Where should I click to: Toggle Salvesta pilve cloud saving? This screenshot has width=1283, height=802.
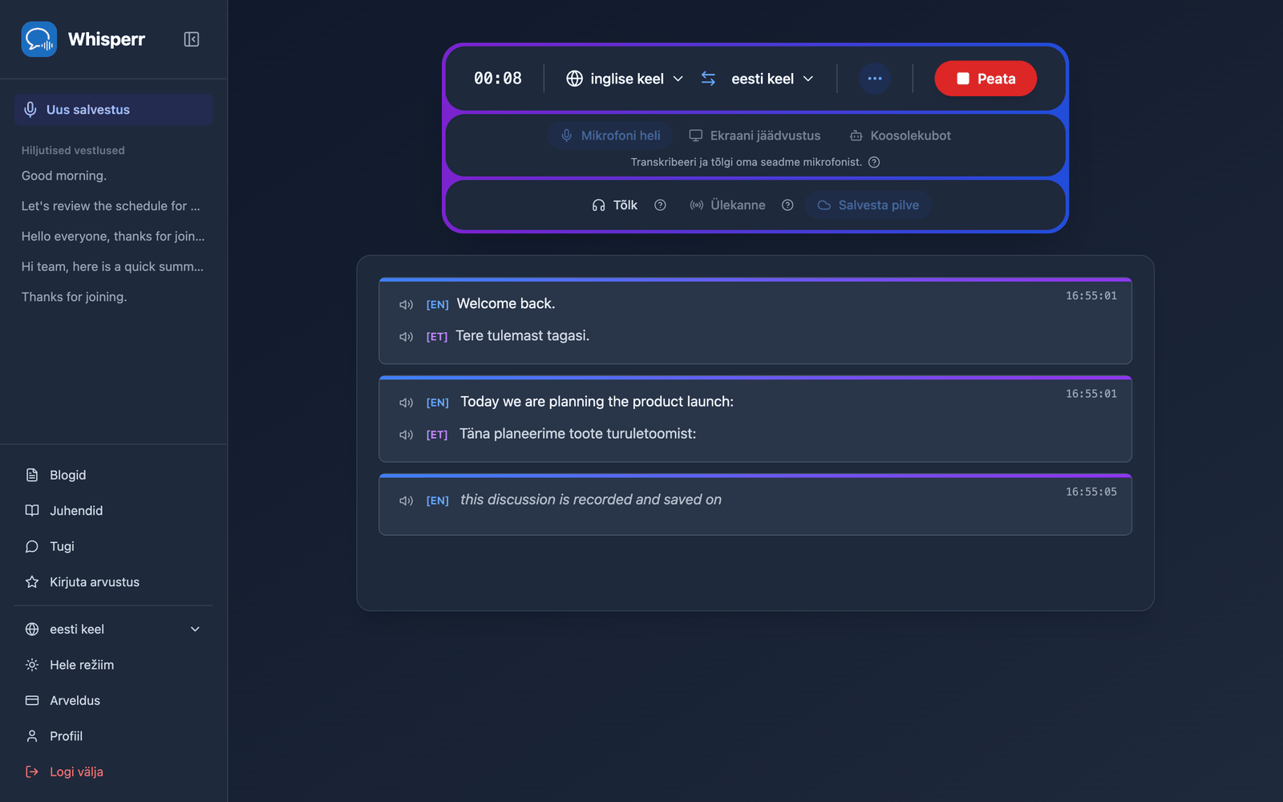coord(868,205)
